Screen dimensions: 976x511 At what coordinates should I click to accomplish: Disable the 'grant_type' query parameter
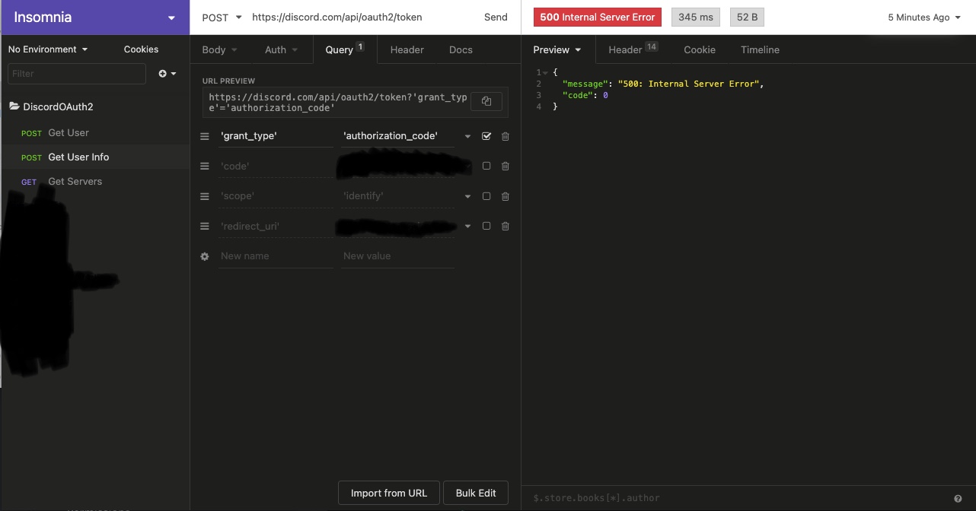(x=486, y=136)
